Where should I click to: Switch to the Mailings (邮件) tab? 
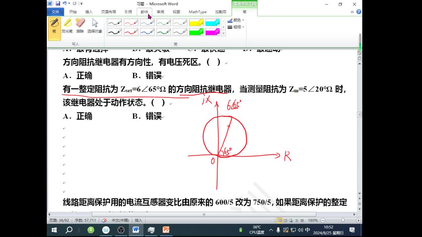(144, 12)
